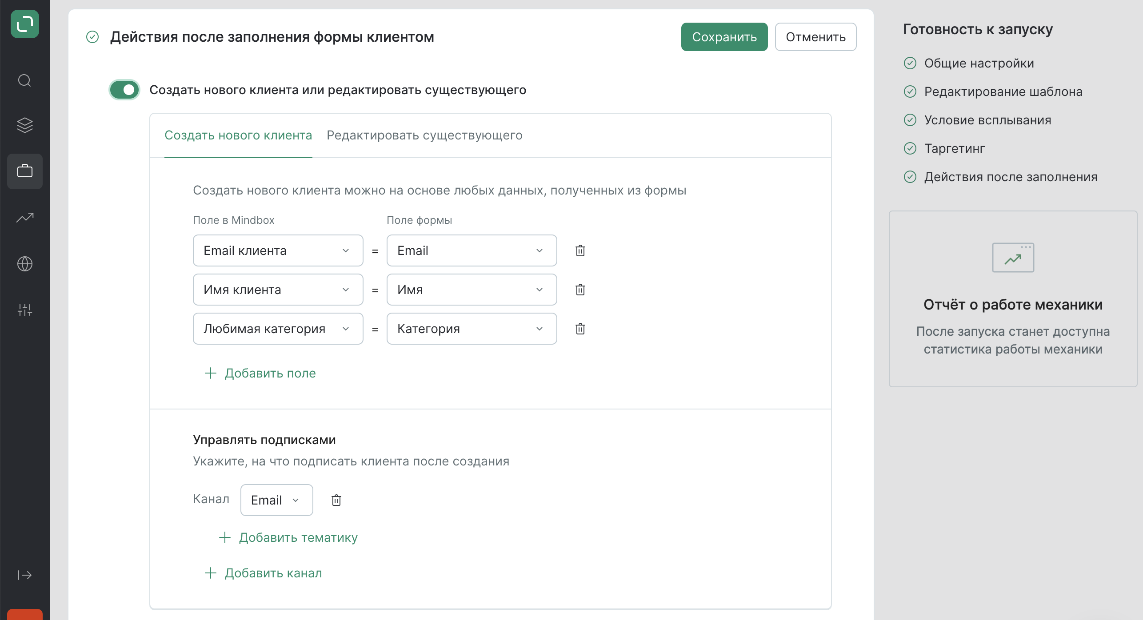
Task: Delete the Любимая категория field row
Action: coord(580,329)
